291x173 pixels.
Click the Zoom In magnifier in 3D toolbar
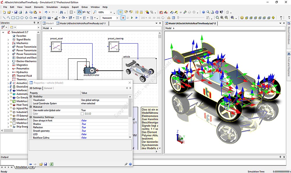(x=222, y=18)
